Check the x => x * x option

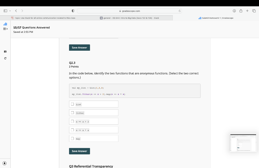72,130
